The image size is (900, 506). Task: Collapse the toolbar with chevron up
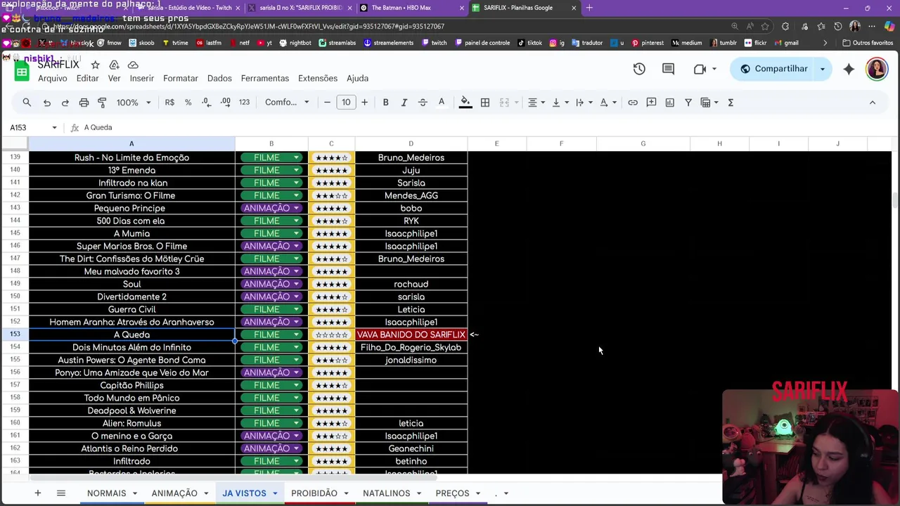click(x=873, y=103)
